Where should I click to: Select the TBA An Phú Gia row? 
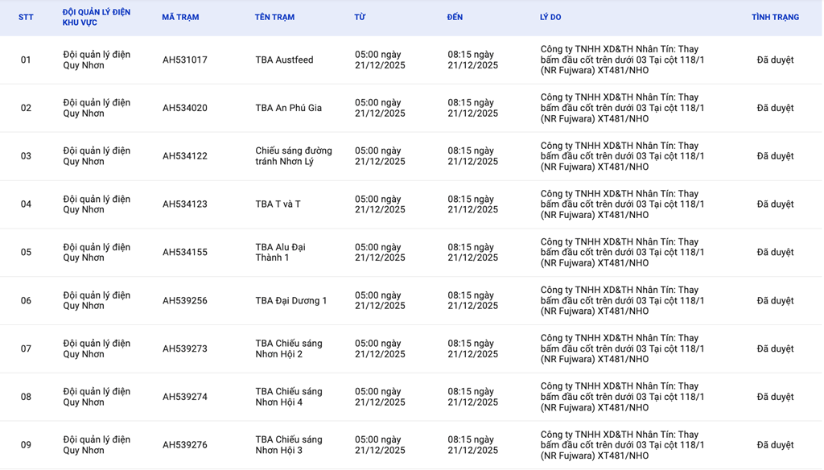click(288, 108)
